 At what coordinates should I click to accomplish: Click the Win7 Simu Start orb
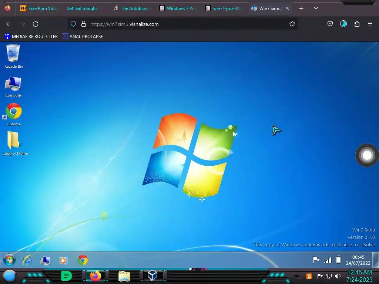(9, 260)
